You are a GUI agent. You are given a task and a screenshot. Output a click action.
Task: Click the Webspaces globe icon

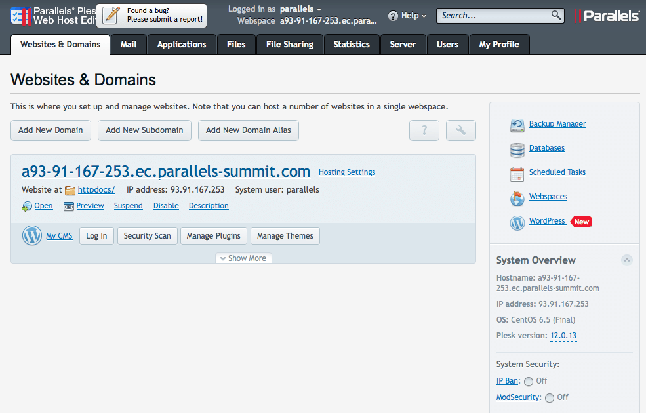click(517, 199)
